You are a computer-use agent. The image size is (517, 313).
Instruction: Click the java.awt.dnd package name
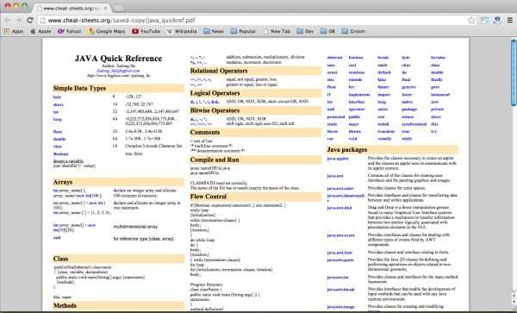(x=339, y=208)
